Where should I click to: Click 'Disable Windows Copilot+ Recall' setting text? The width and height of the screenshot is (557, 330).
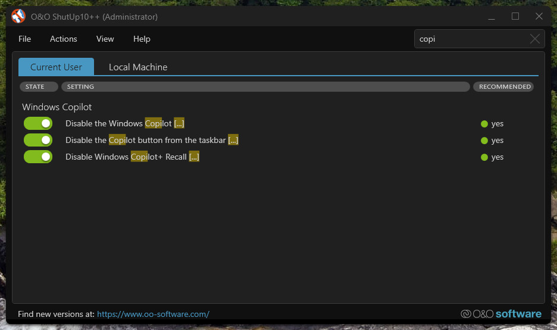pos(126,157)
